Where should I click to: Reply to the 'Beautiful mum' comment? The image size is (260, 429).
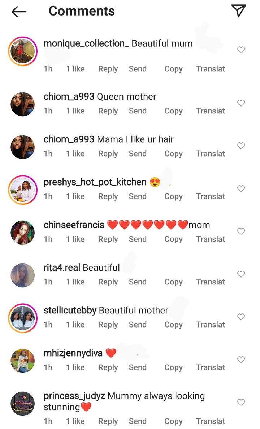click(108, 69)
